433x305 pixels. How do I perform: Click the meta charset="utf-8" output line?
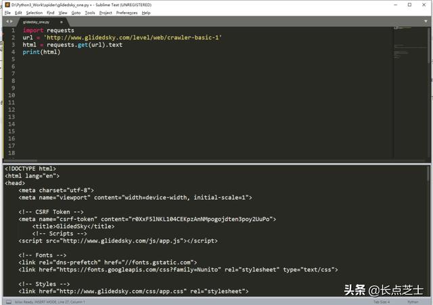click(56, 190)
